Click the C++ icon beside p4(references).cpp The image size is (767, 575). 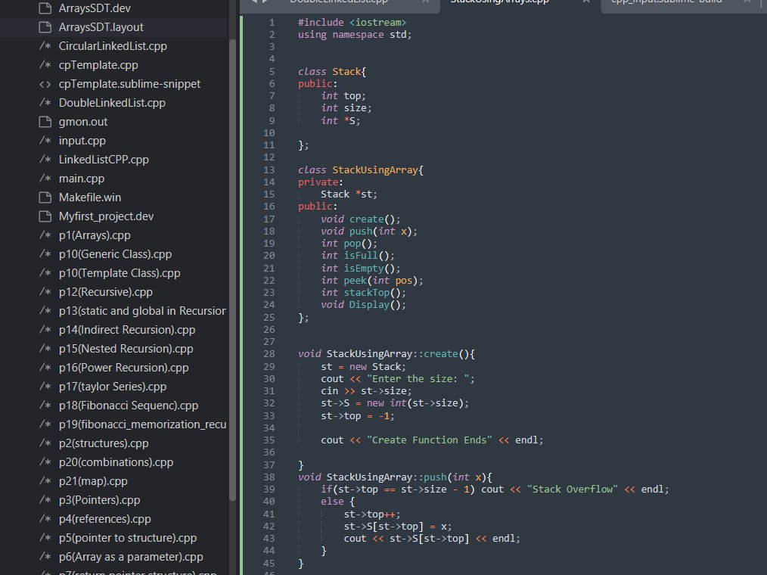(45, 519)
